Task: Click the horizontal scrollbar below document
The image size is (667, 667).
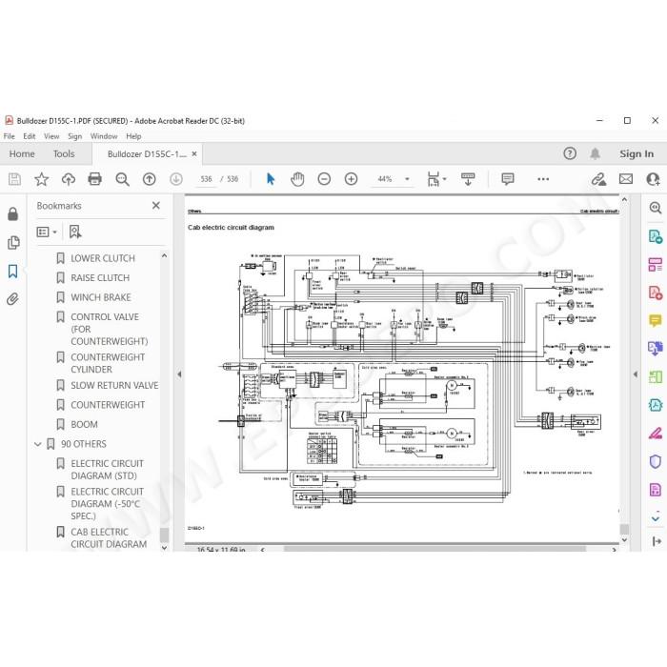Action: pos(434,549)
